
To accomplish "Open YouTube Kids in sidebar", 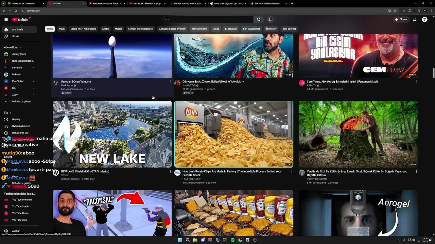I will 19,220.
